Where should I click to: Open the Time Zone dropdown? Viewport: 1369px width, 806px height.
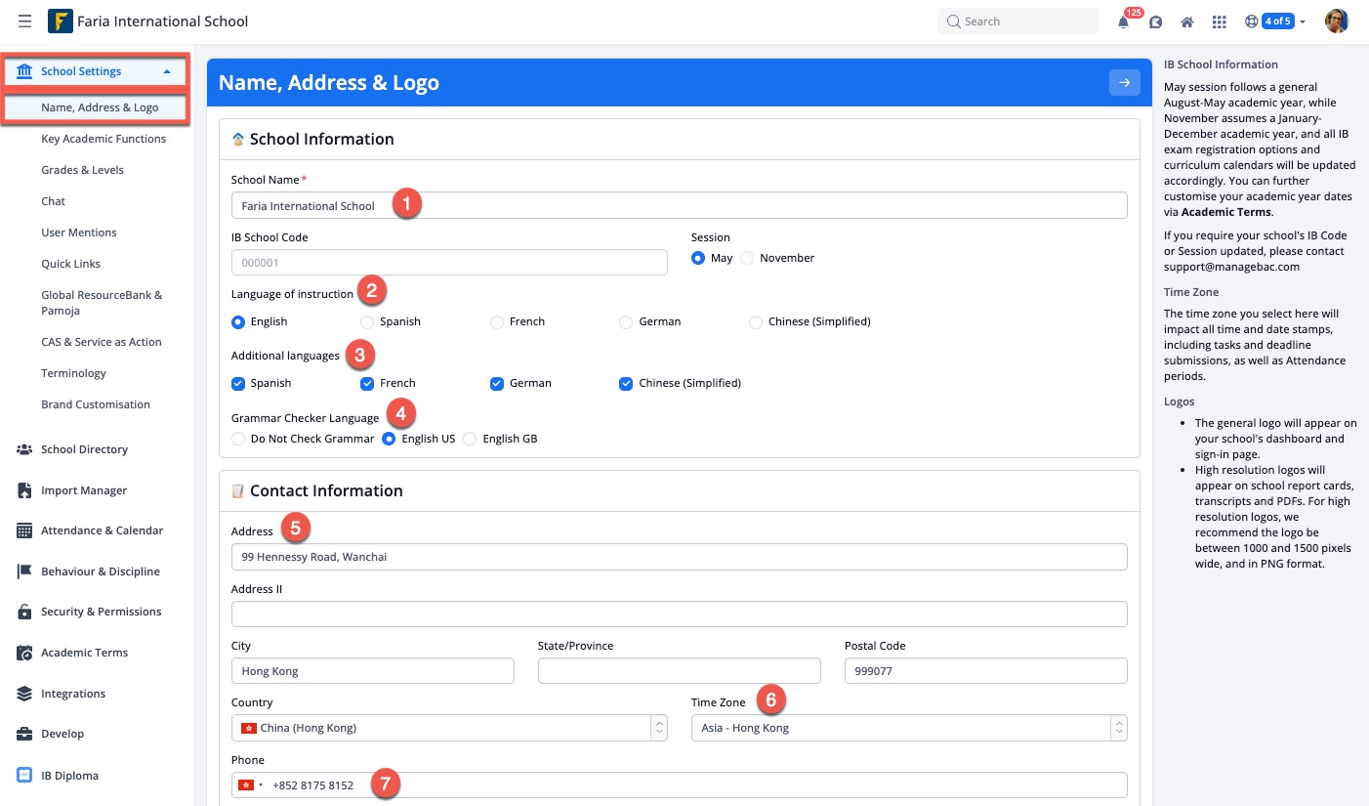pos(909,728)
